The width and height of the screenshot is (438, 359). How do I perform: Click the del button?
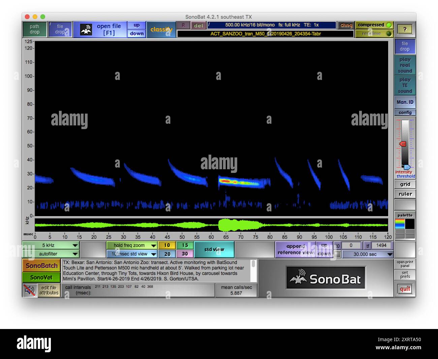(198, 25)
